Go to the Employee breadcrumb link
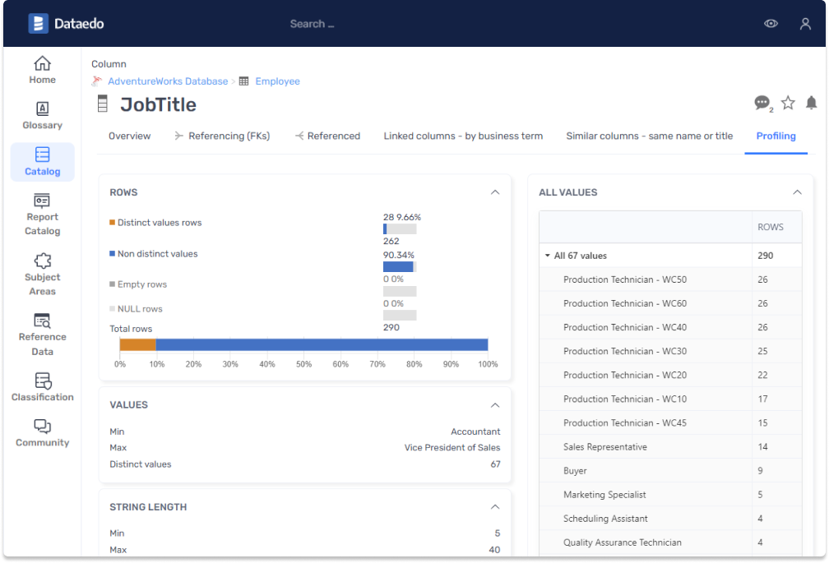 coord(277,81)
